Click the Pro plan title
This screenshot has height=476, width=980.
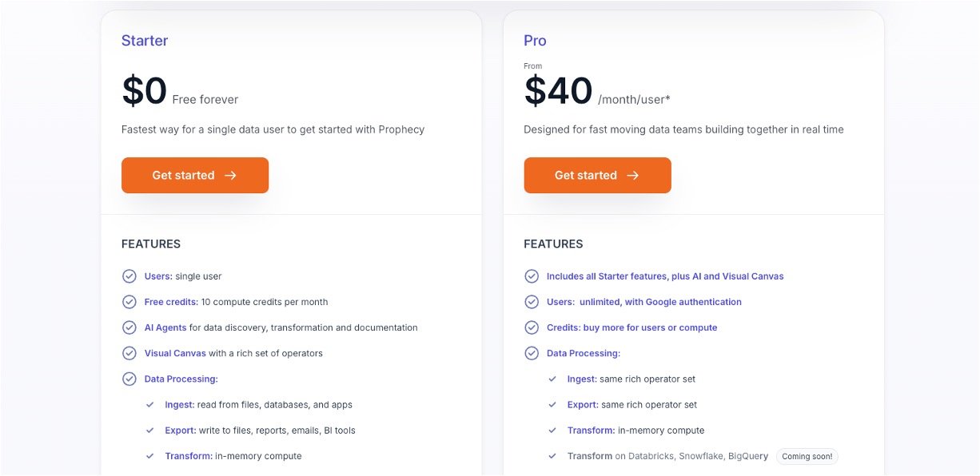click(x=535, y=41)
